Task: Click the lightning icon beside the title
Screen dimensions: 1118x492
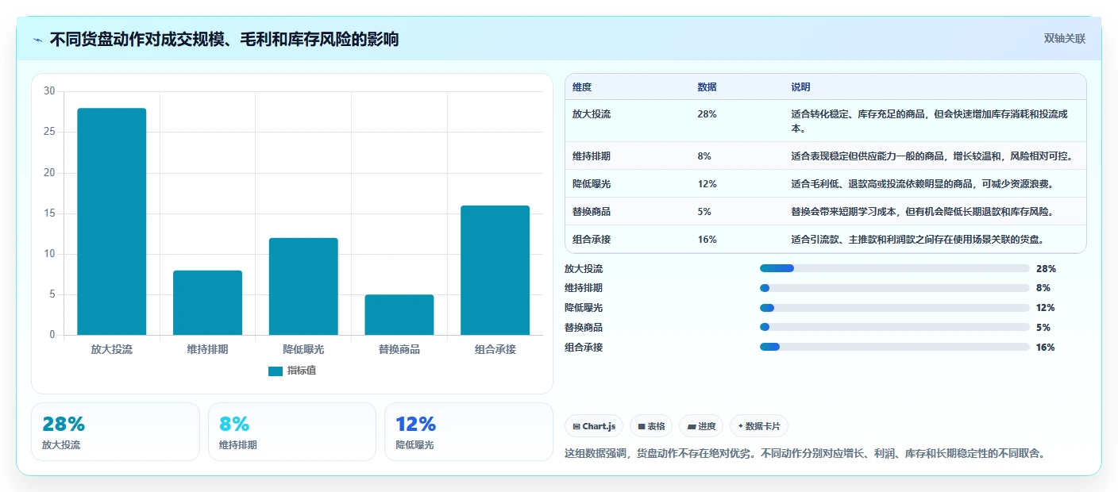Action: click(38, 40)
